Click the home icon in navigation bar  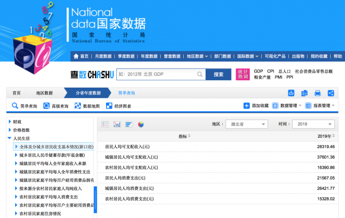76,56
